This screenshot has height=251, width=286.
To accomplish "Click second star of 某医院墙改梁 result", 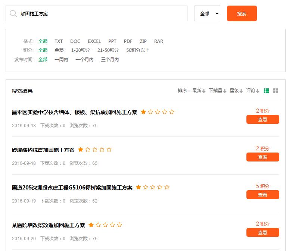I will point(98,225).
